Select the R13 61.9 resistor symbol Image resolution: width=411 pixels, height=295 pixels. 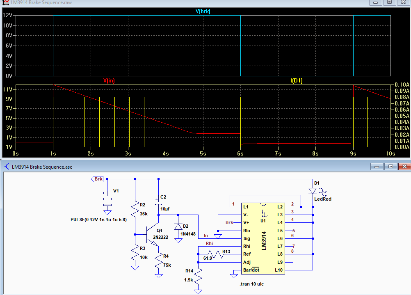tap(216, 254)
